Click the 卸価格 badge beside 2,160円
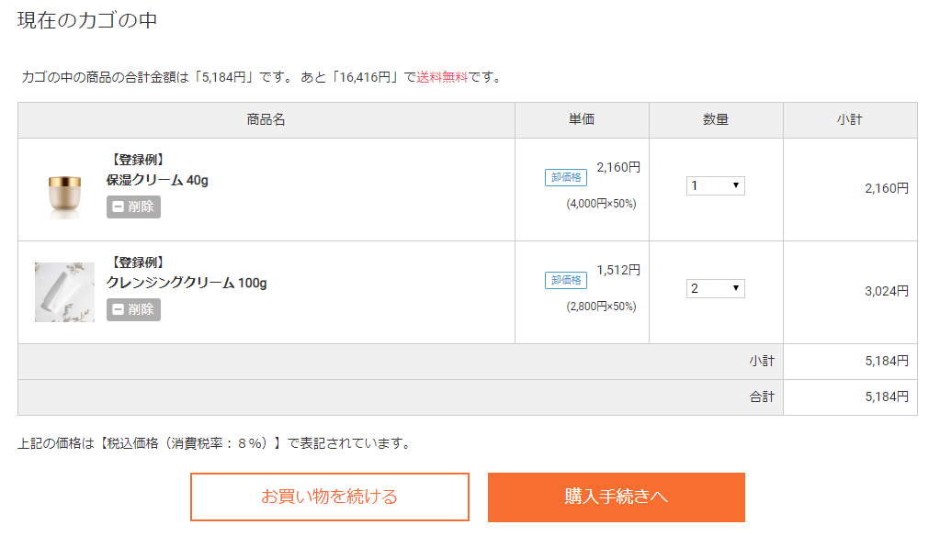The image size is (940, 547). [x=566, y=177]
